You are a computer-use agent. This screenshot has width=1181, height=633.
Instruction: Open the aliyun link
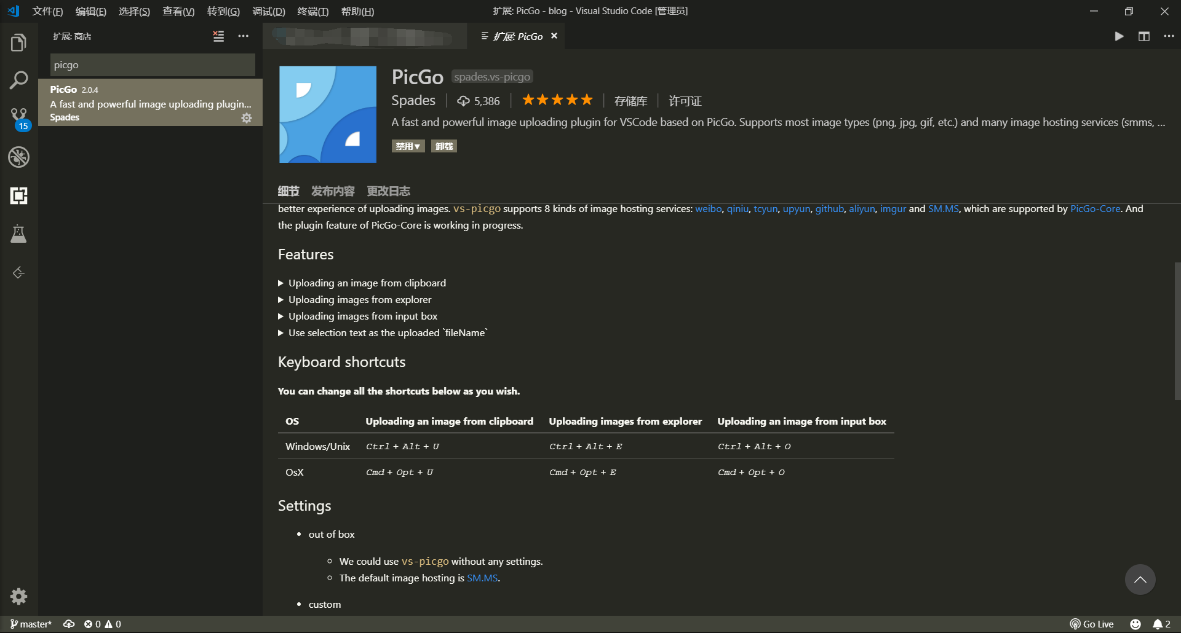point(862,209)
